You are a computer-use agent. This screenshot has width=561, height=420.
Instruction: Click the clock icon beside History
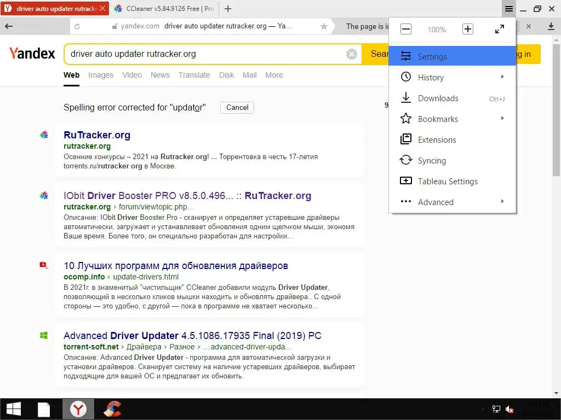(406, 77)
